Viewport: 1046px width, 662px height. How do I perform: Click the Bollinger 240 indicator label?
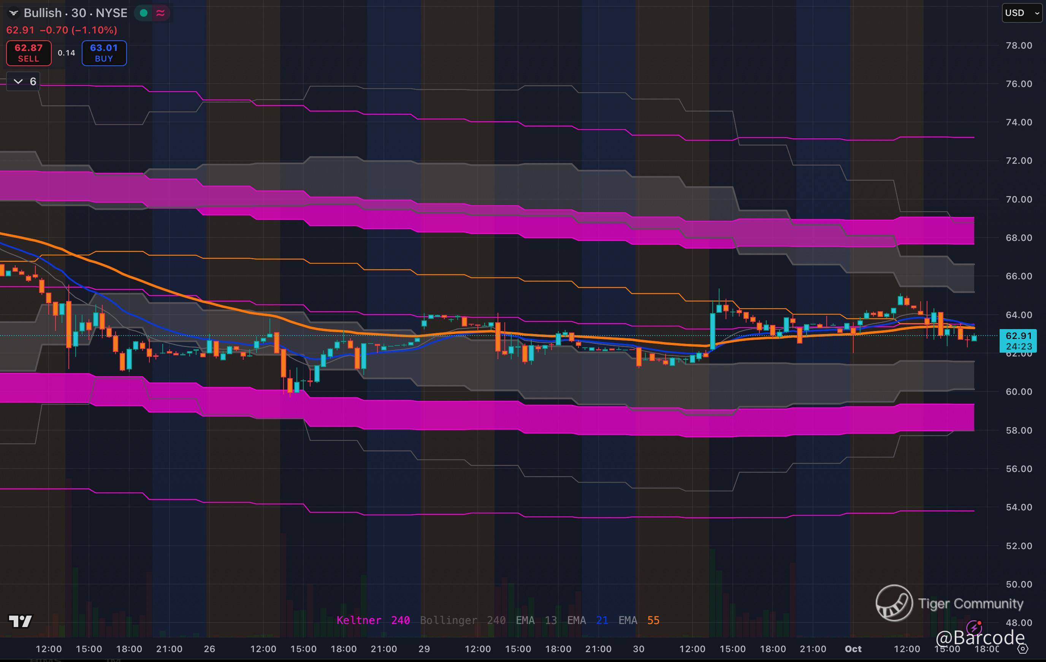click(x=462, y=620)
